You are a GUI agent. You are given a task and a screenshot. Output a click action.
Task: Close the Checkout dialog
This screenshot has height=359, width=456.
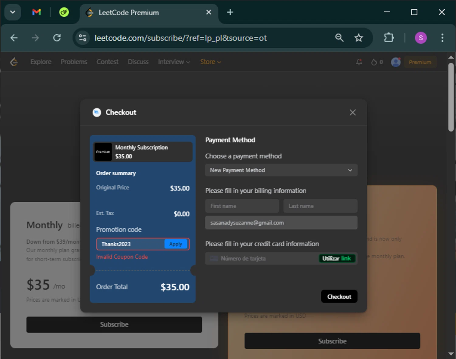click(x=352, y=112)
